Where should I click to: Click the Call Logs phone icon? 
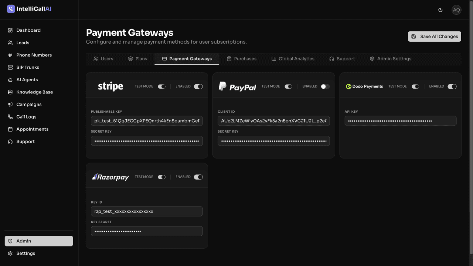10,117
